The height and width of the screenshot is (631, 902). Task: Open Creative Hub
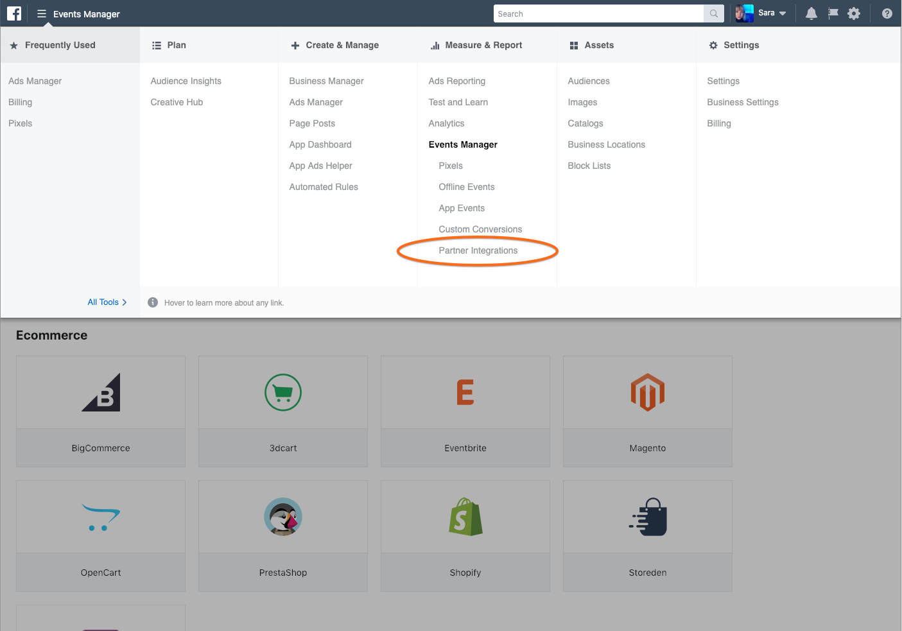click(177, 102)
